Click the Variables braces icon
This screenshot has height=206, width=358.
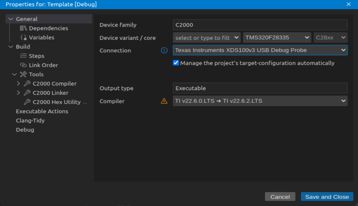[23, 37]
